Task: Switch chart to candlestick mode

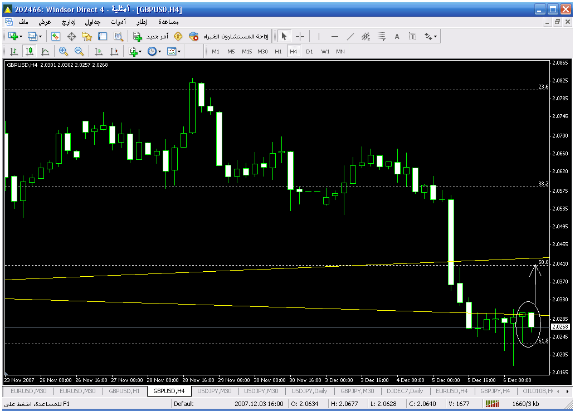Action: click(x=30, y=51)
